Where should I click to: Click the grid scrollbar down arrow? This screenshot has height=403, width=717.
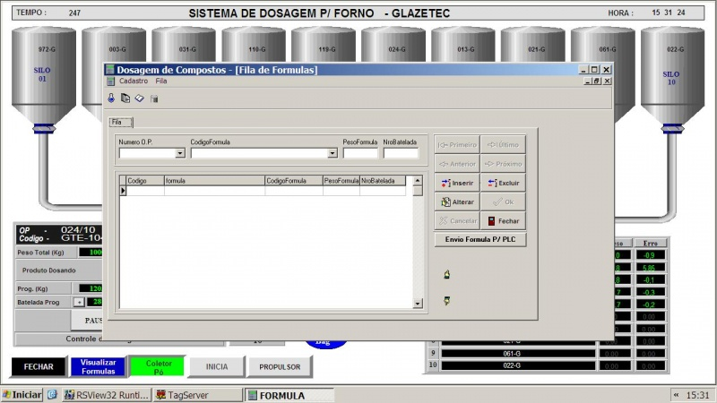(416, 304)
